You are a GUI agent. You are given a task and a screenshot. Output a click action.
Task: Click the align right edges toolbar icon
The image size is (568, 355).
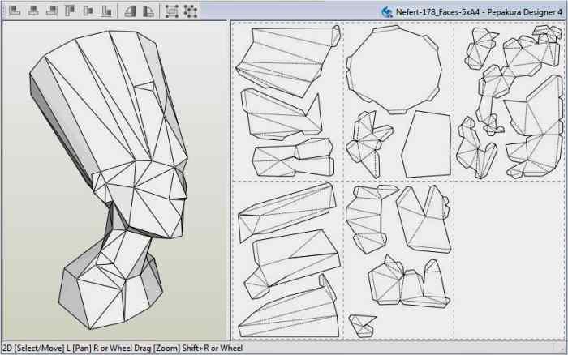pyautogui.click(x=51, y=11)
